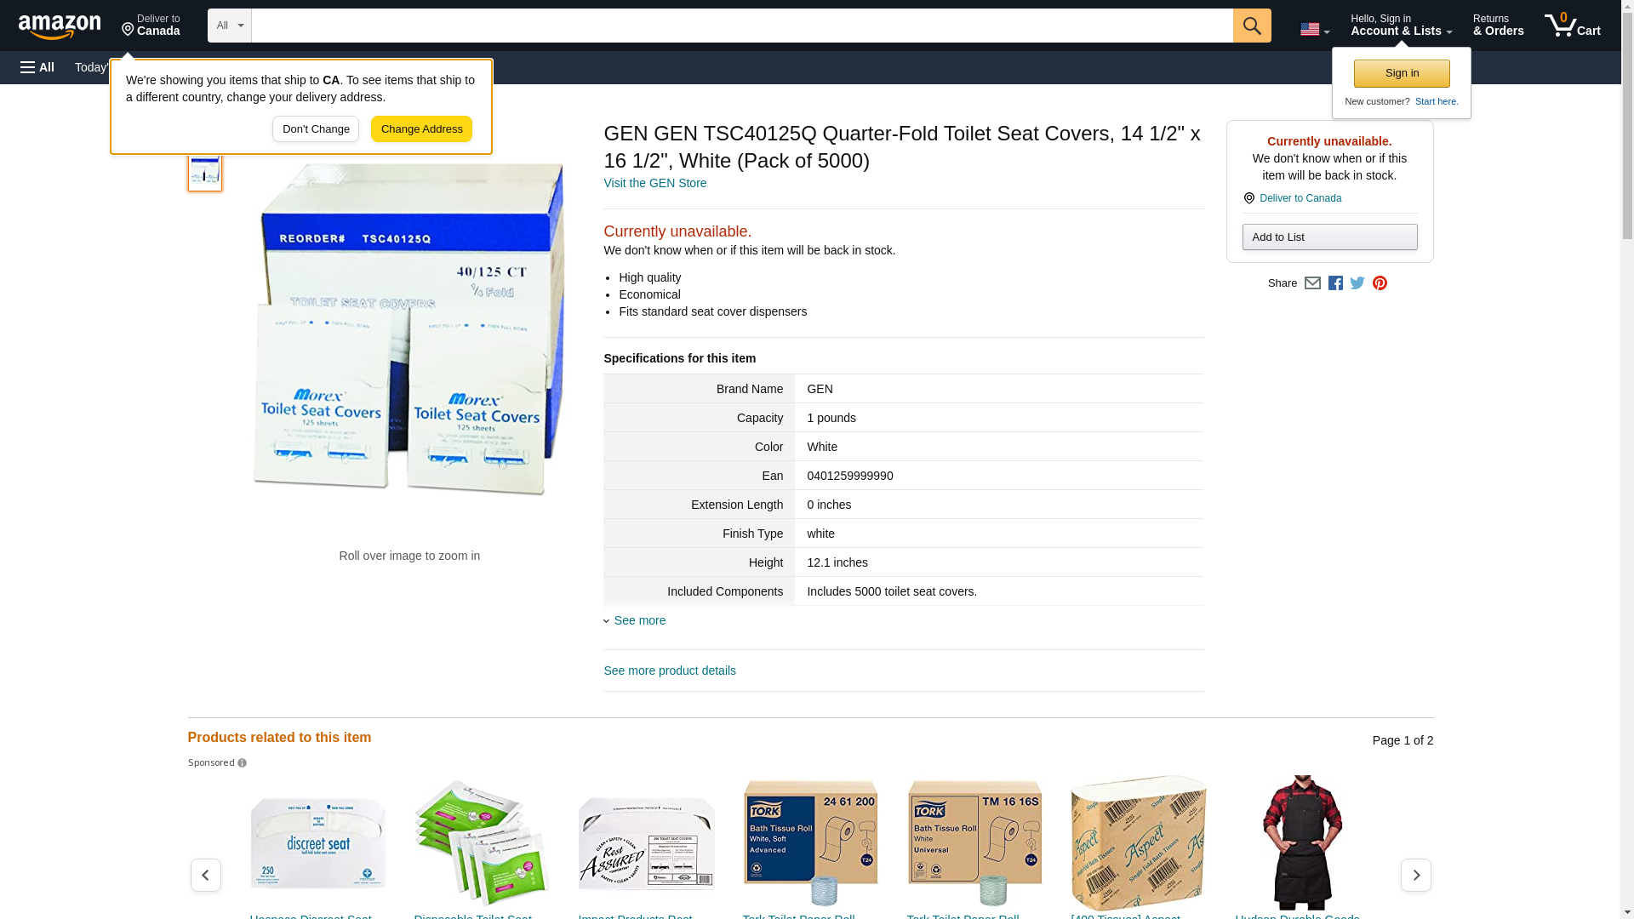
Task: Open the language flag dropdown
Action: 1315,29
